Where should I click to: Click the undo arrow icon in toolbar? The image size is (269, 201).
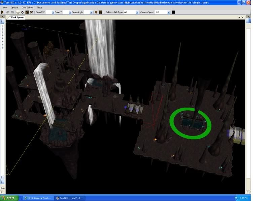coord(8,12)
